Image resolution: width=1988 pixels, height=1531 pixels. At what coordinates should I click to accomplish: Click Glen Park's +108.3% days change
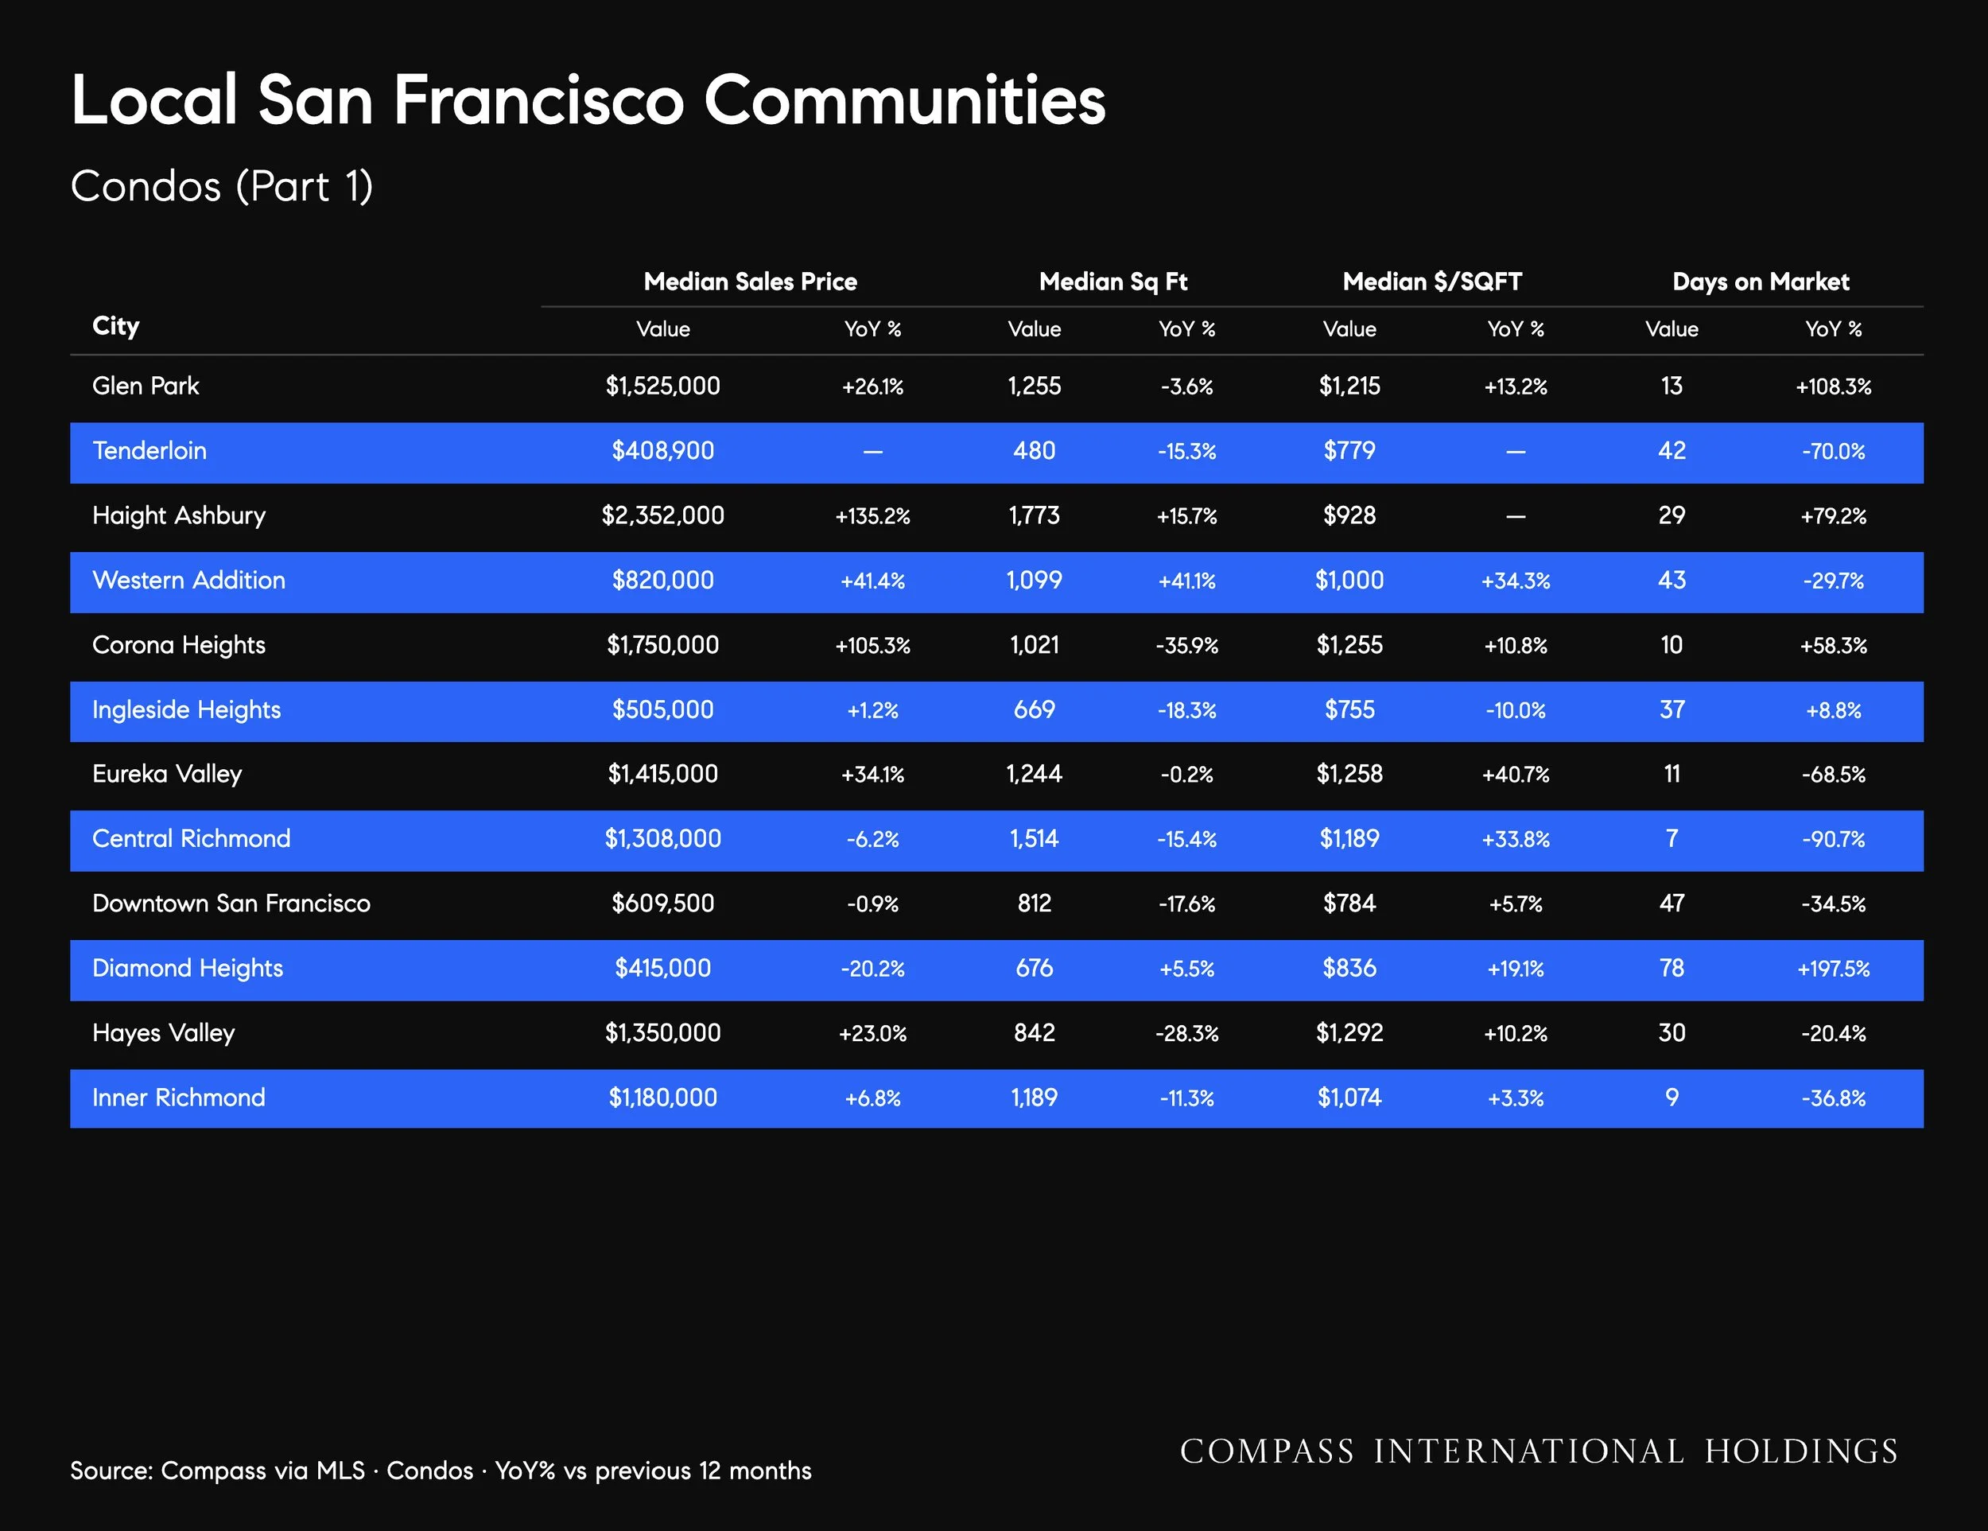1833,387
